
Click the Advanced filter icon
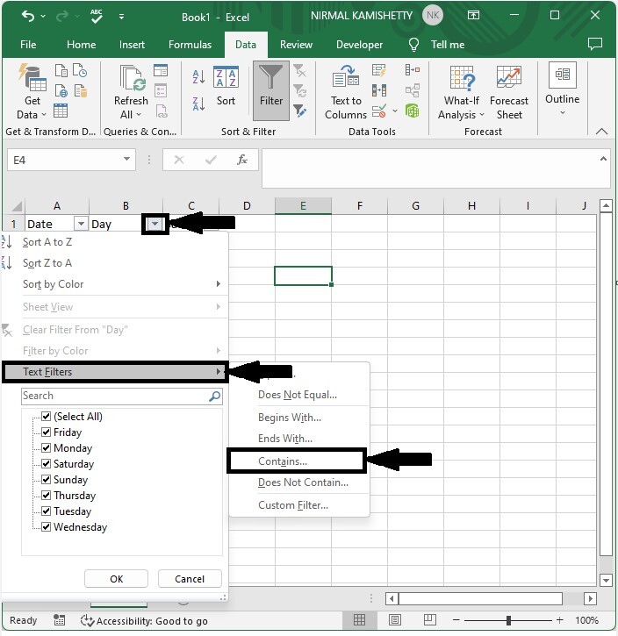(300, 111)
